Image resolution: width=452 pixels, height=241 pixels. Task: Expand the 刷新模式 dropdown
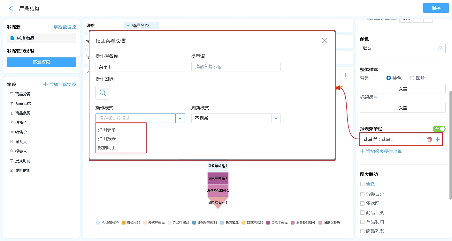276,118
